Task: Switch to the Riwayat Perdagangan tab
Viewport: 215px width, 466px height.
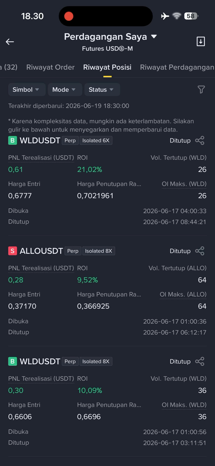Action: pos(177,67)
